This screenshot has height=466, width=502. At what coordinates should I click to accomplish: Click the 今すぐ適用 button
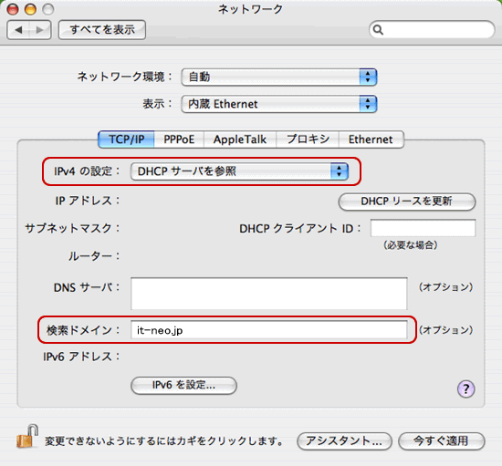[x=441, y=441]
